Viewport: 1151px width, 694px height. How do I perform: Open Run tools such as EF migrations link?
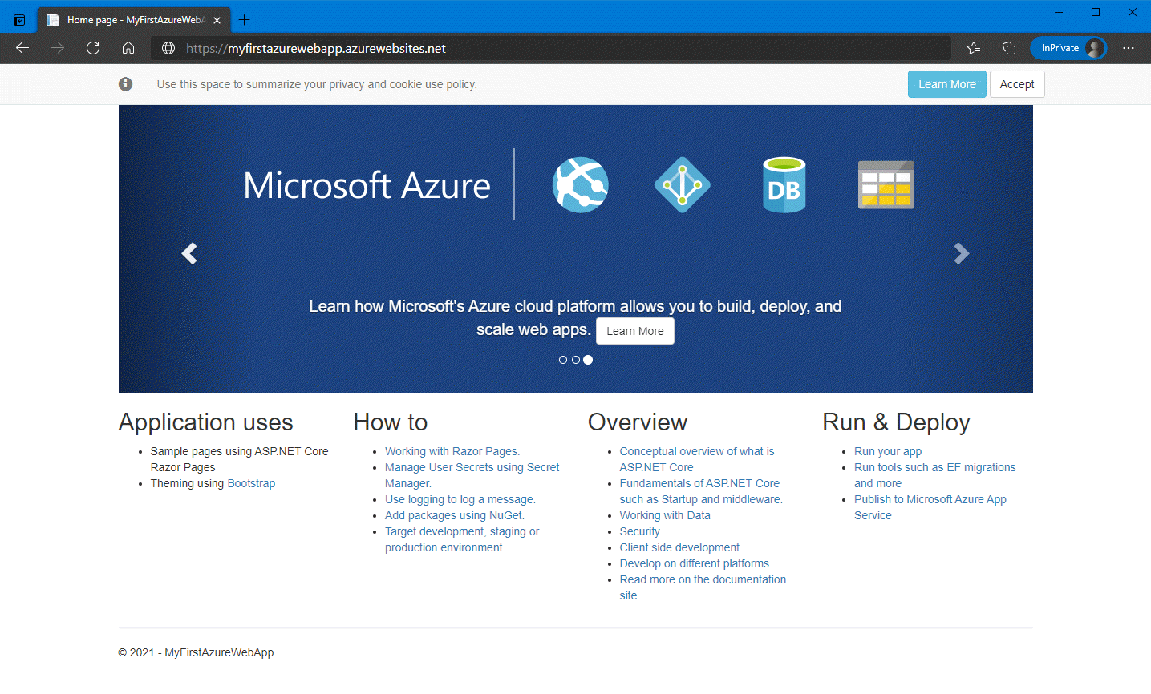(x=935, y=475)
